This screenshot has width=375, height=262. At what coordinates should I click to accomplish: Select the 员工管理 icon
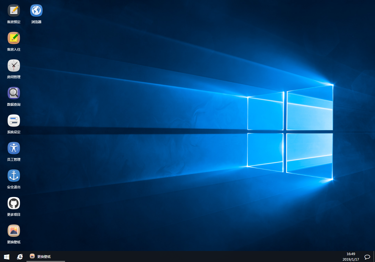click(x=14, y=148)
